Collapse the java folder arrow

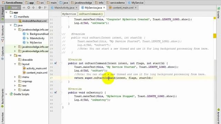pos(11,25)
